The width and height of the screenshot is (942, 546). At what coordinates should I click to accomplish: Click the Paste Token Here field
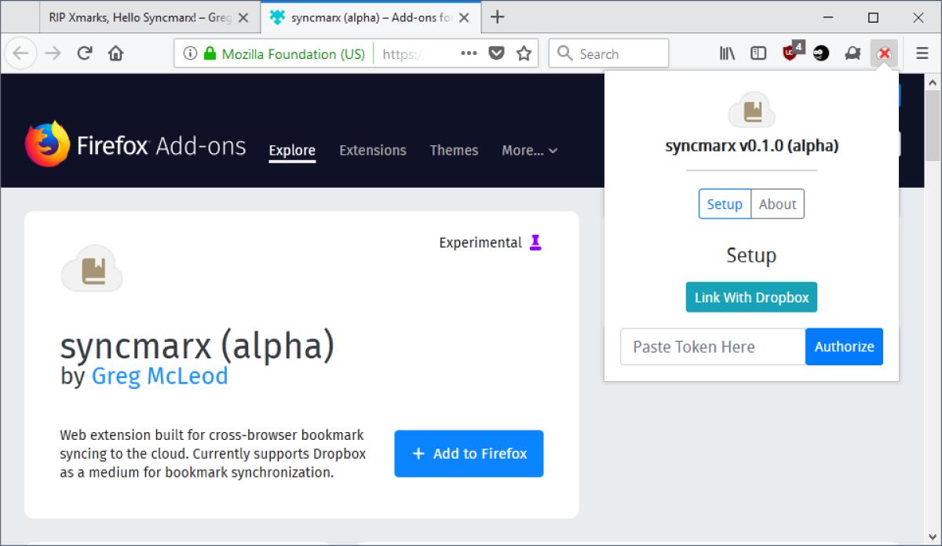click(x=710, y=346)
